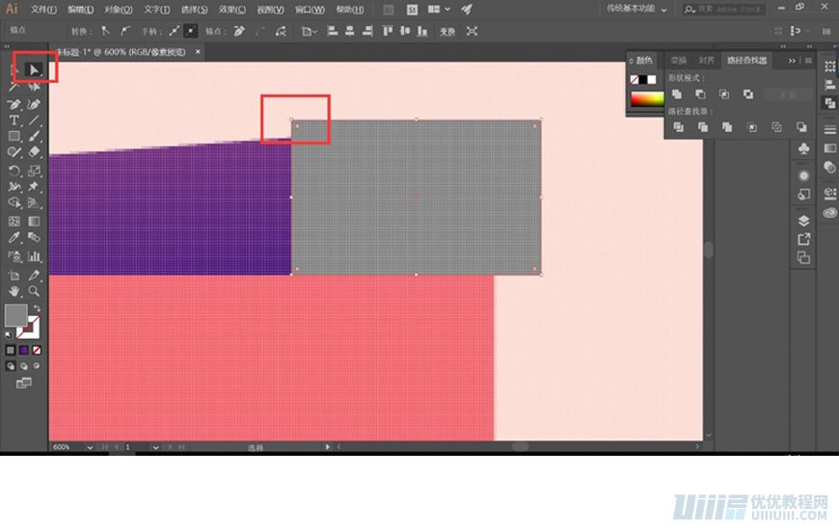Select the Eraser tool
This screenshot has width=839, height=530.
[x=34, y=152]
